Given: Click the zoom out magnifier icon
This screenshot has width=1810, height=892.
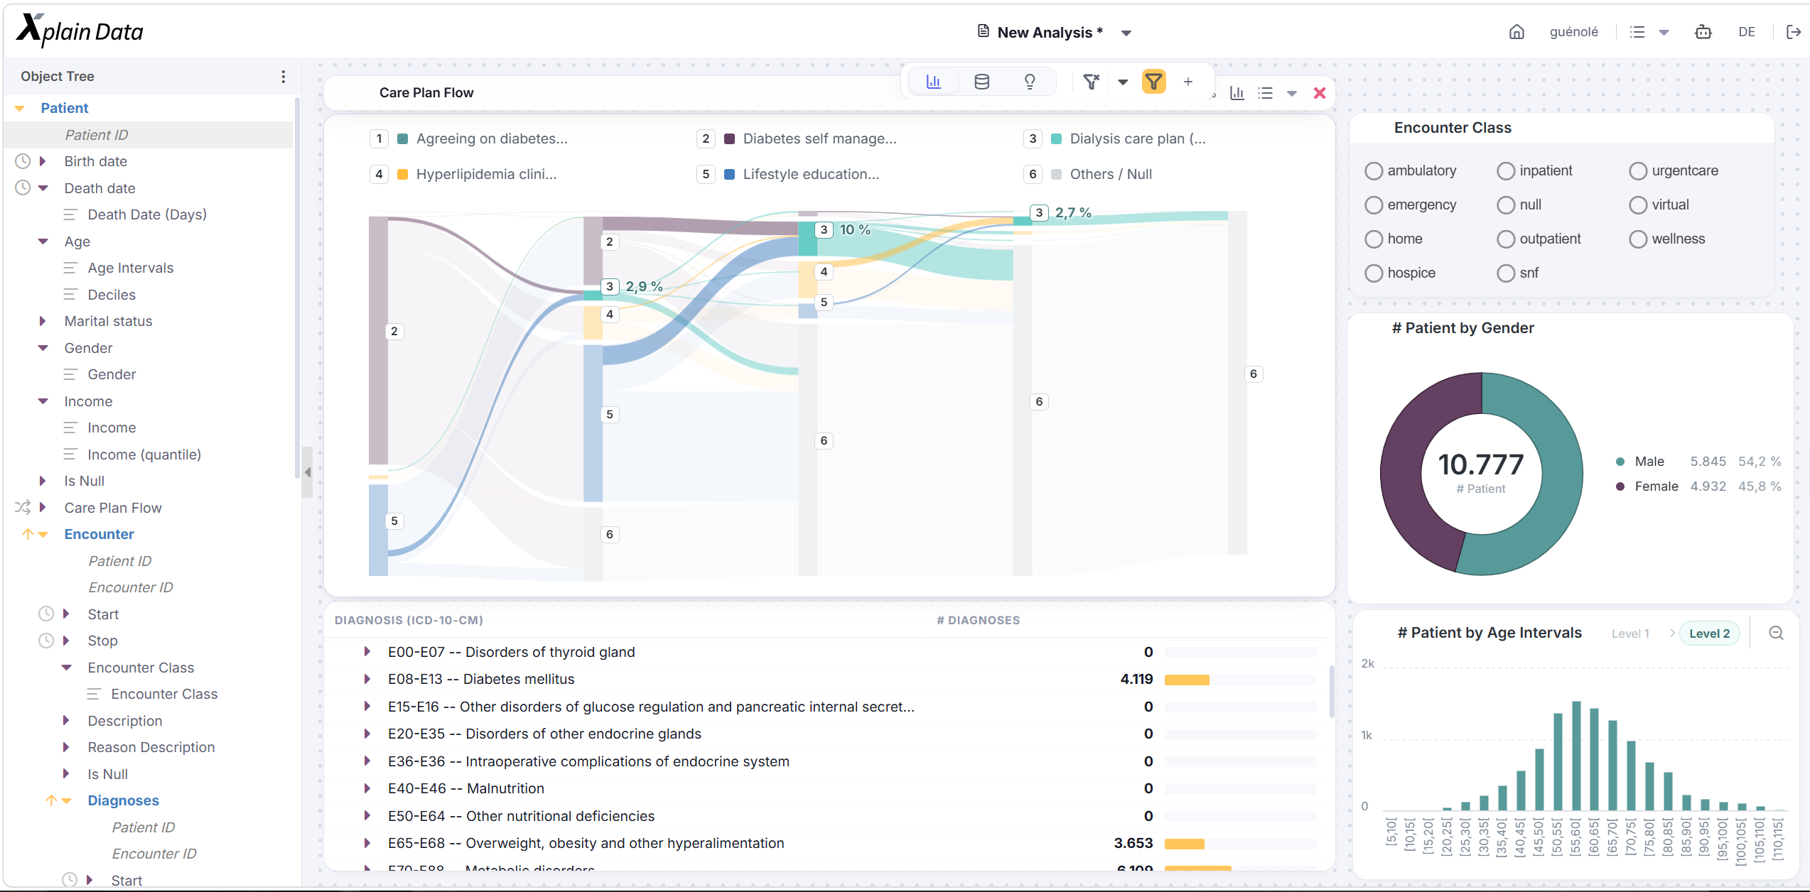Looking at the screenshot, I should pos(1776,633).
